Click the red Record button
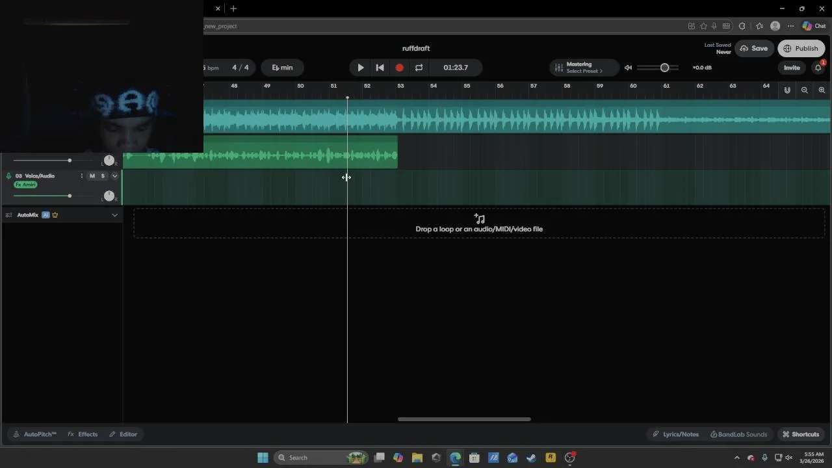Image resolution: width=832 pixels, height=468 pixels. (400, 68)
